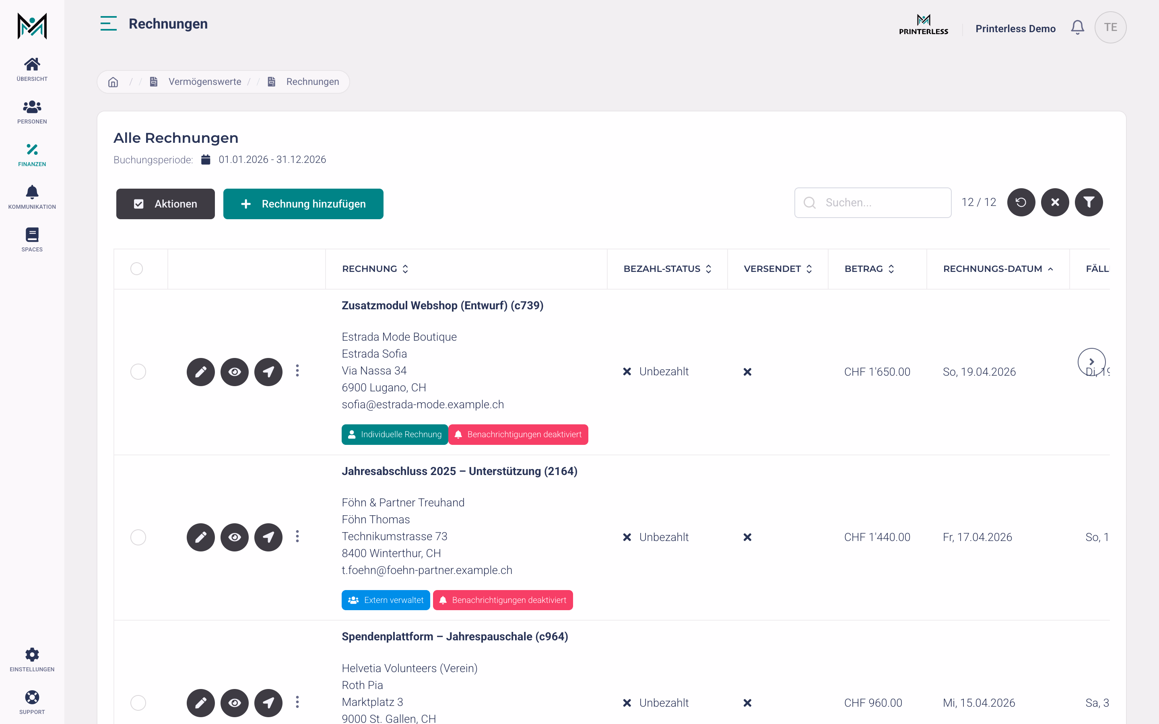
Task: Send the Spendenplattform invoice
Action: tap(268, 703)
